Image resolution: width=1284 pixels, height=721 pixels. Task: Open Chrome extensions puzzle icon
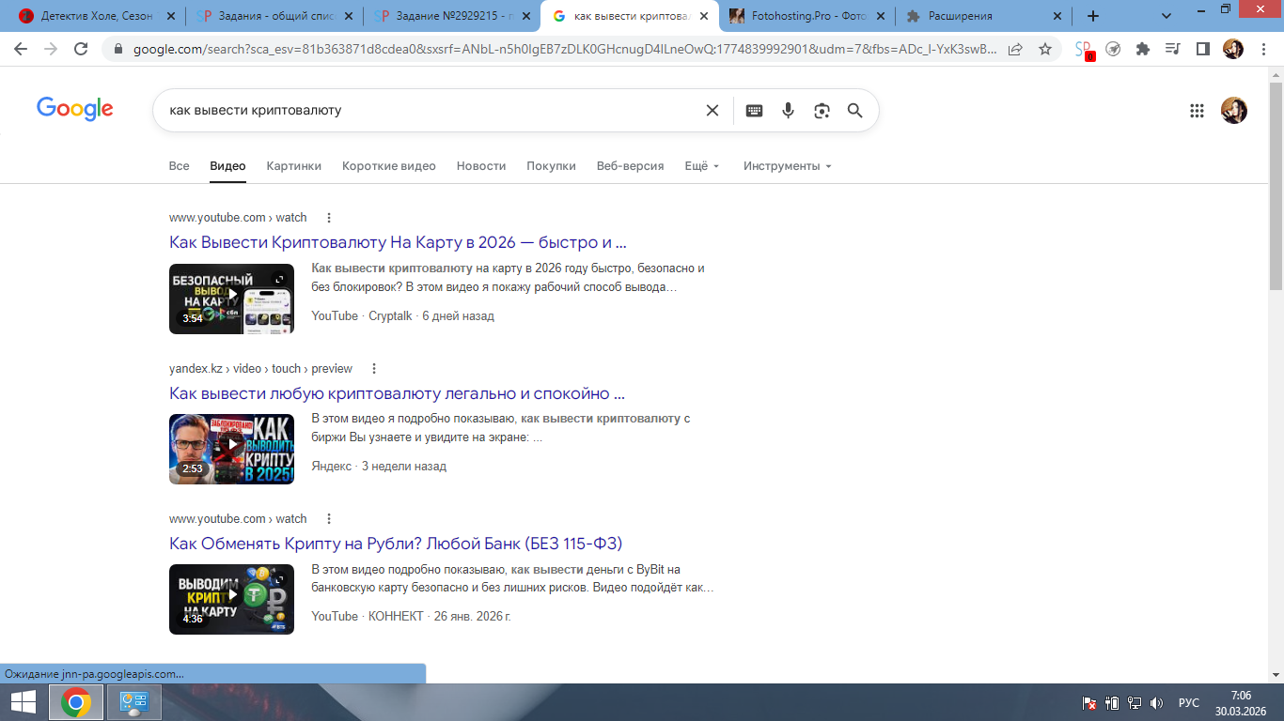click(1142, 49)
